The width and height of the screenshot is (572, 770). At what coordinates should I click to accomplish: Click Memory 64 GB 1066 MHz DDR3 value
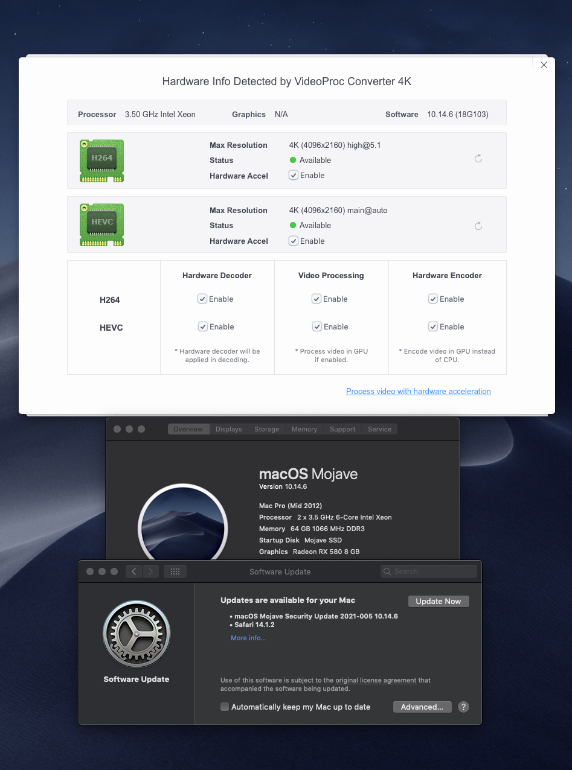tap(327, 529)
